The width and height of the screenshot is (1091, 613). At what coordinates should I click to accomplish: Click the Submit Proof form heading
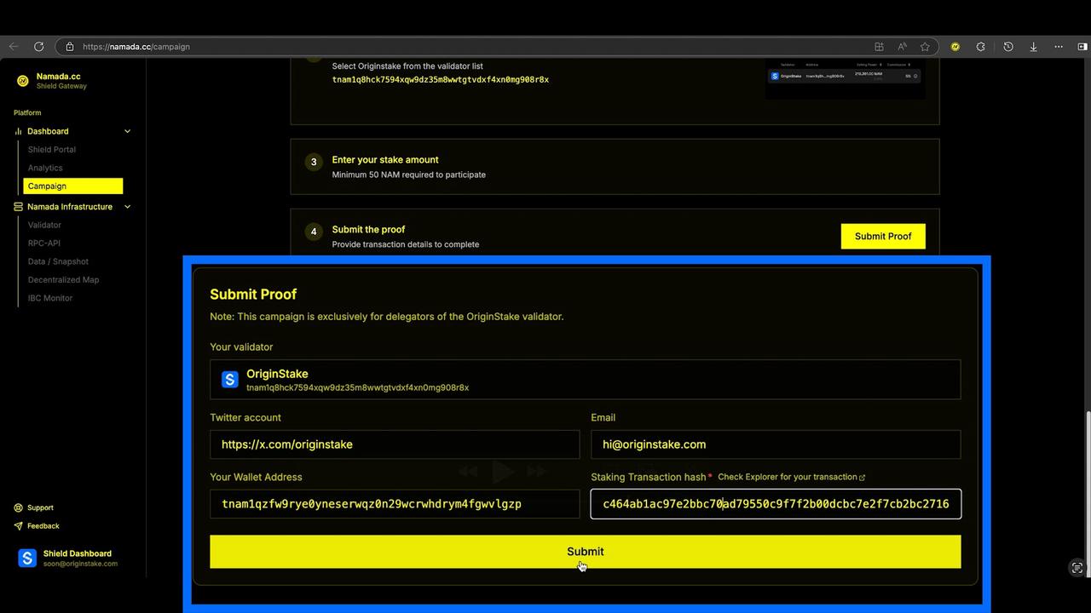[253, 295]
